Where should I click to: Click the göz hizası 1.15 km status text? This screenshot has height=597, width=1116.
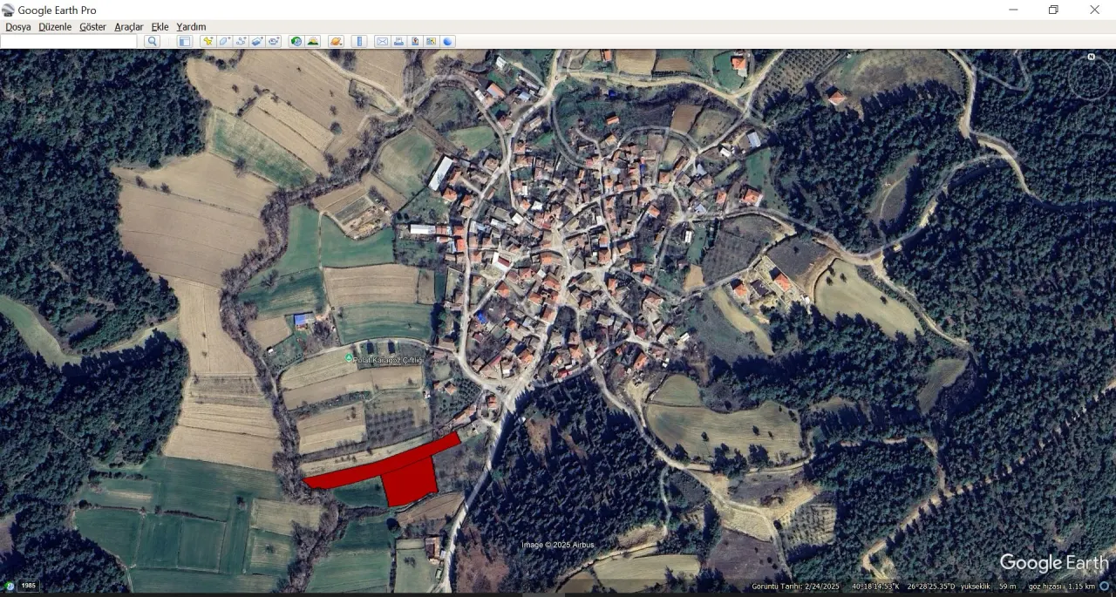tap(1062, 587)
